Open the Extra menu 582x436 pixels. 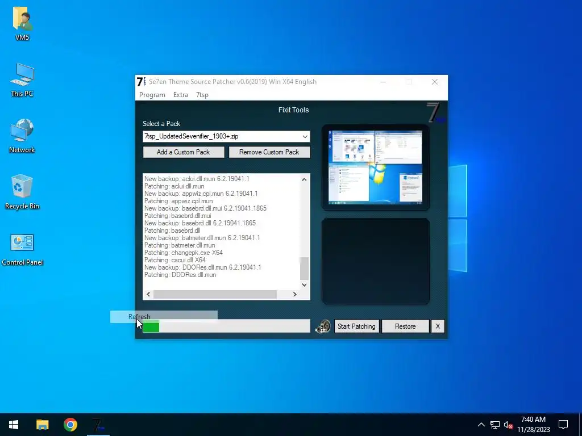point(180,95)
